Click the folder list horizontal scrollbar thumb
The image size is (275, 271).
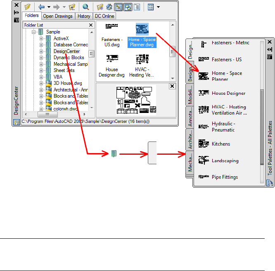coord(47,115)
